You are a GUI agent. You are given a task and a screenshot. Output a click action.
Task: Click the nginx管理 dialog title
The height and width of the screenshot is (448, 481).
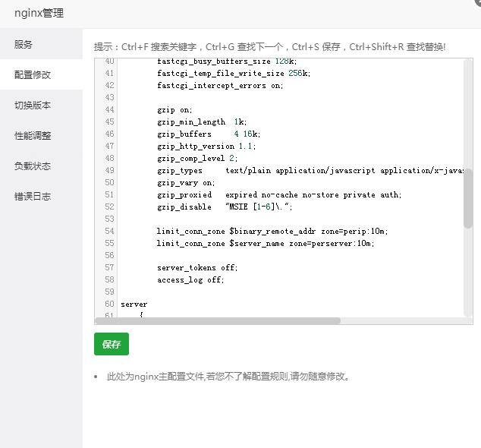click(39, 13)
